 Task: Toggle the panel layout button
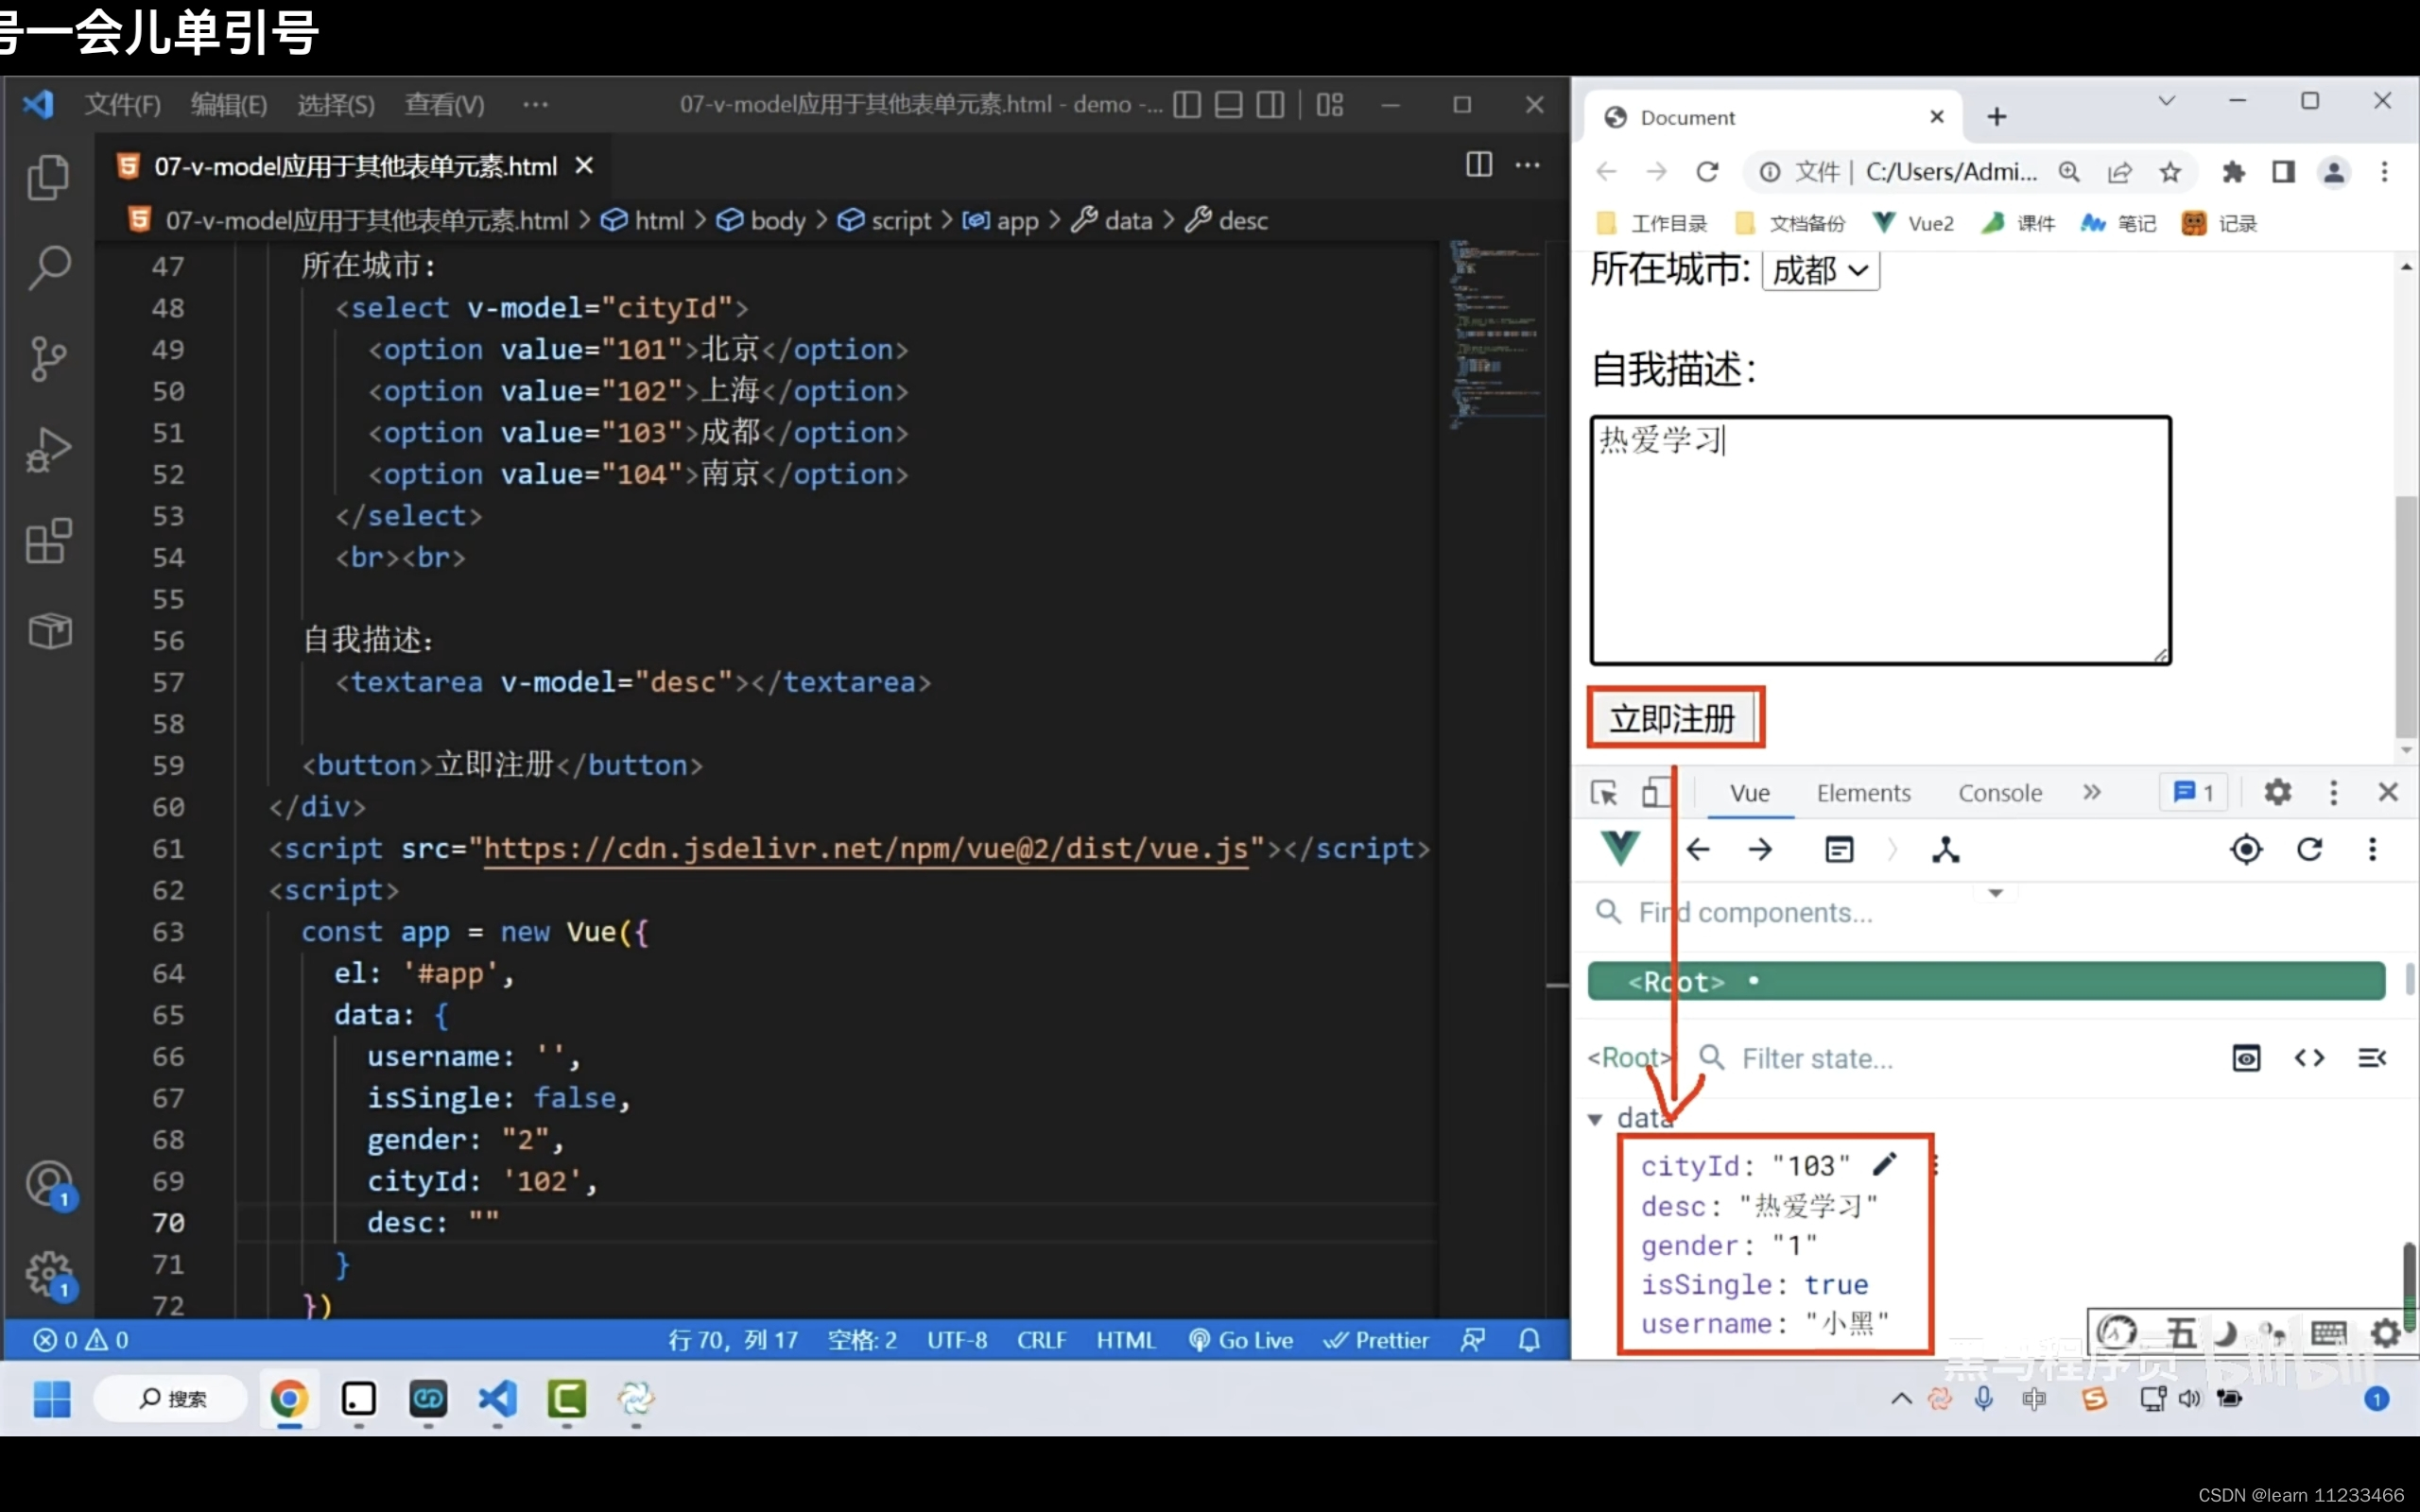click(x=1229, y=105)
